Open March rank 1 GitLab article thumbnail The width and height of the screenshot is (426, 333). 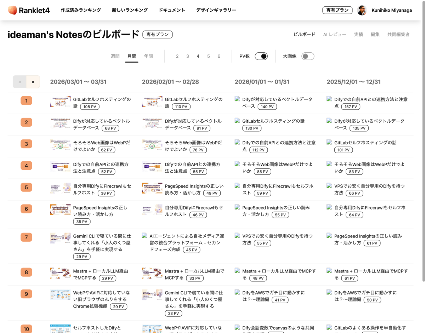pos(60,101)
